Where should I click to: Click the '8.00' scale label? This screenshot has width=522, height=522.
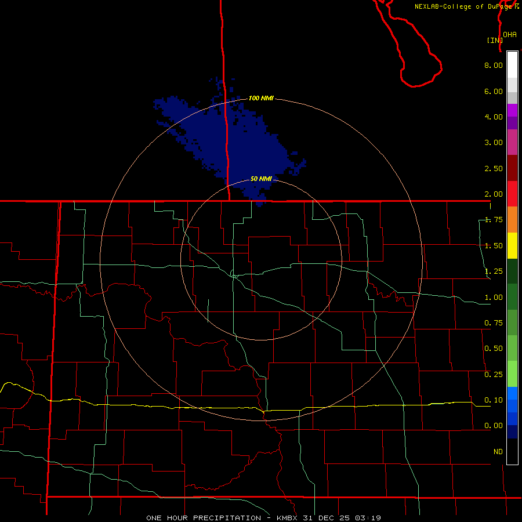(494, 65)
